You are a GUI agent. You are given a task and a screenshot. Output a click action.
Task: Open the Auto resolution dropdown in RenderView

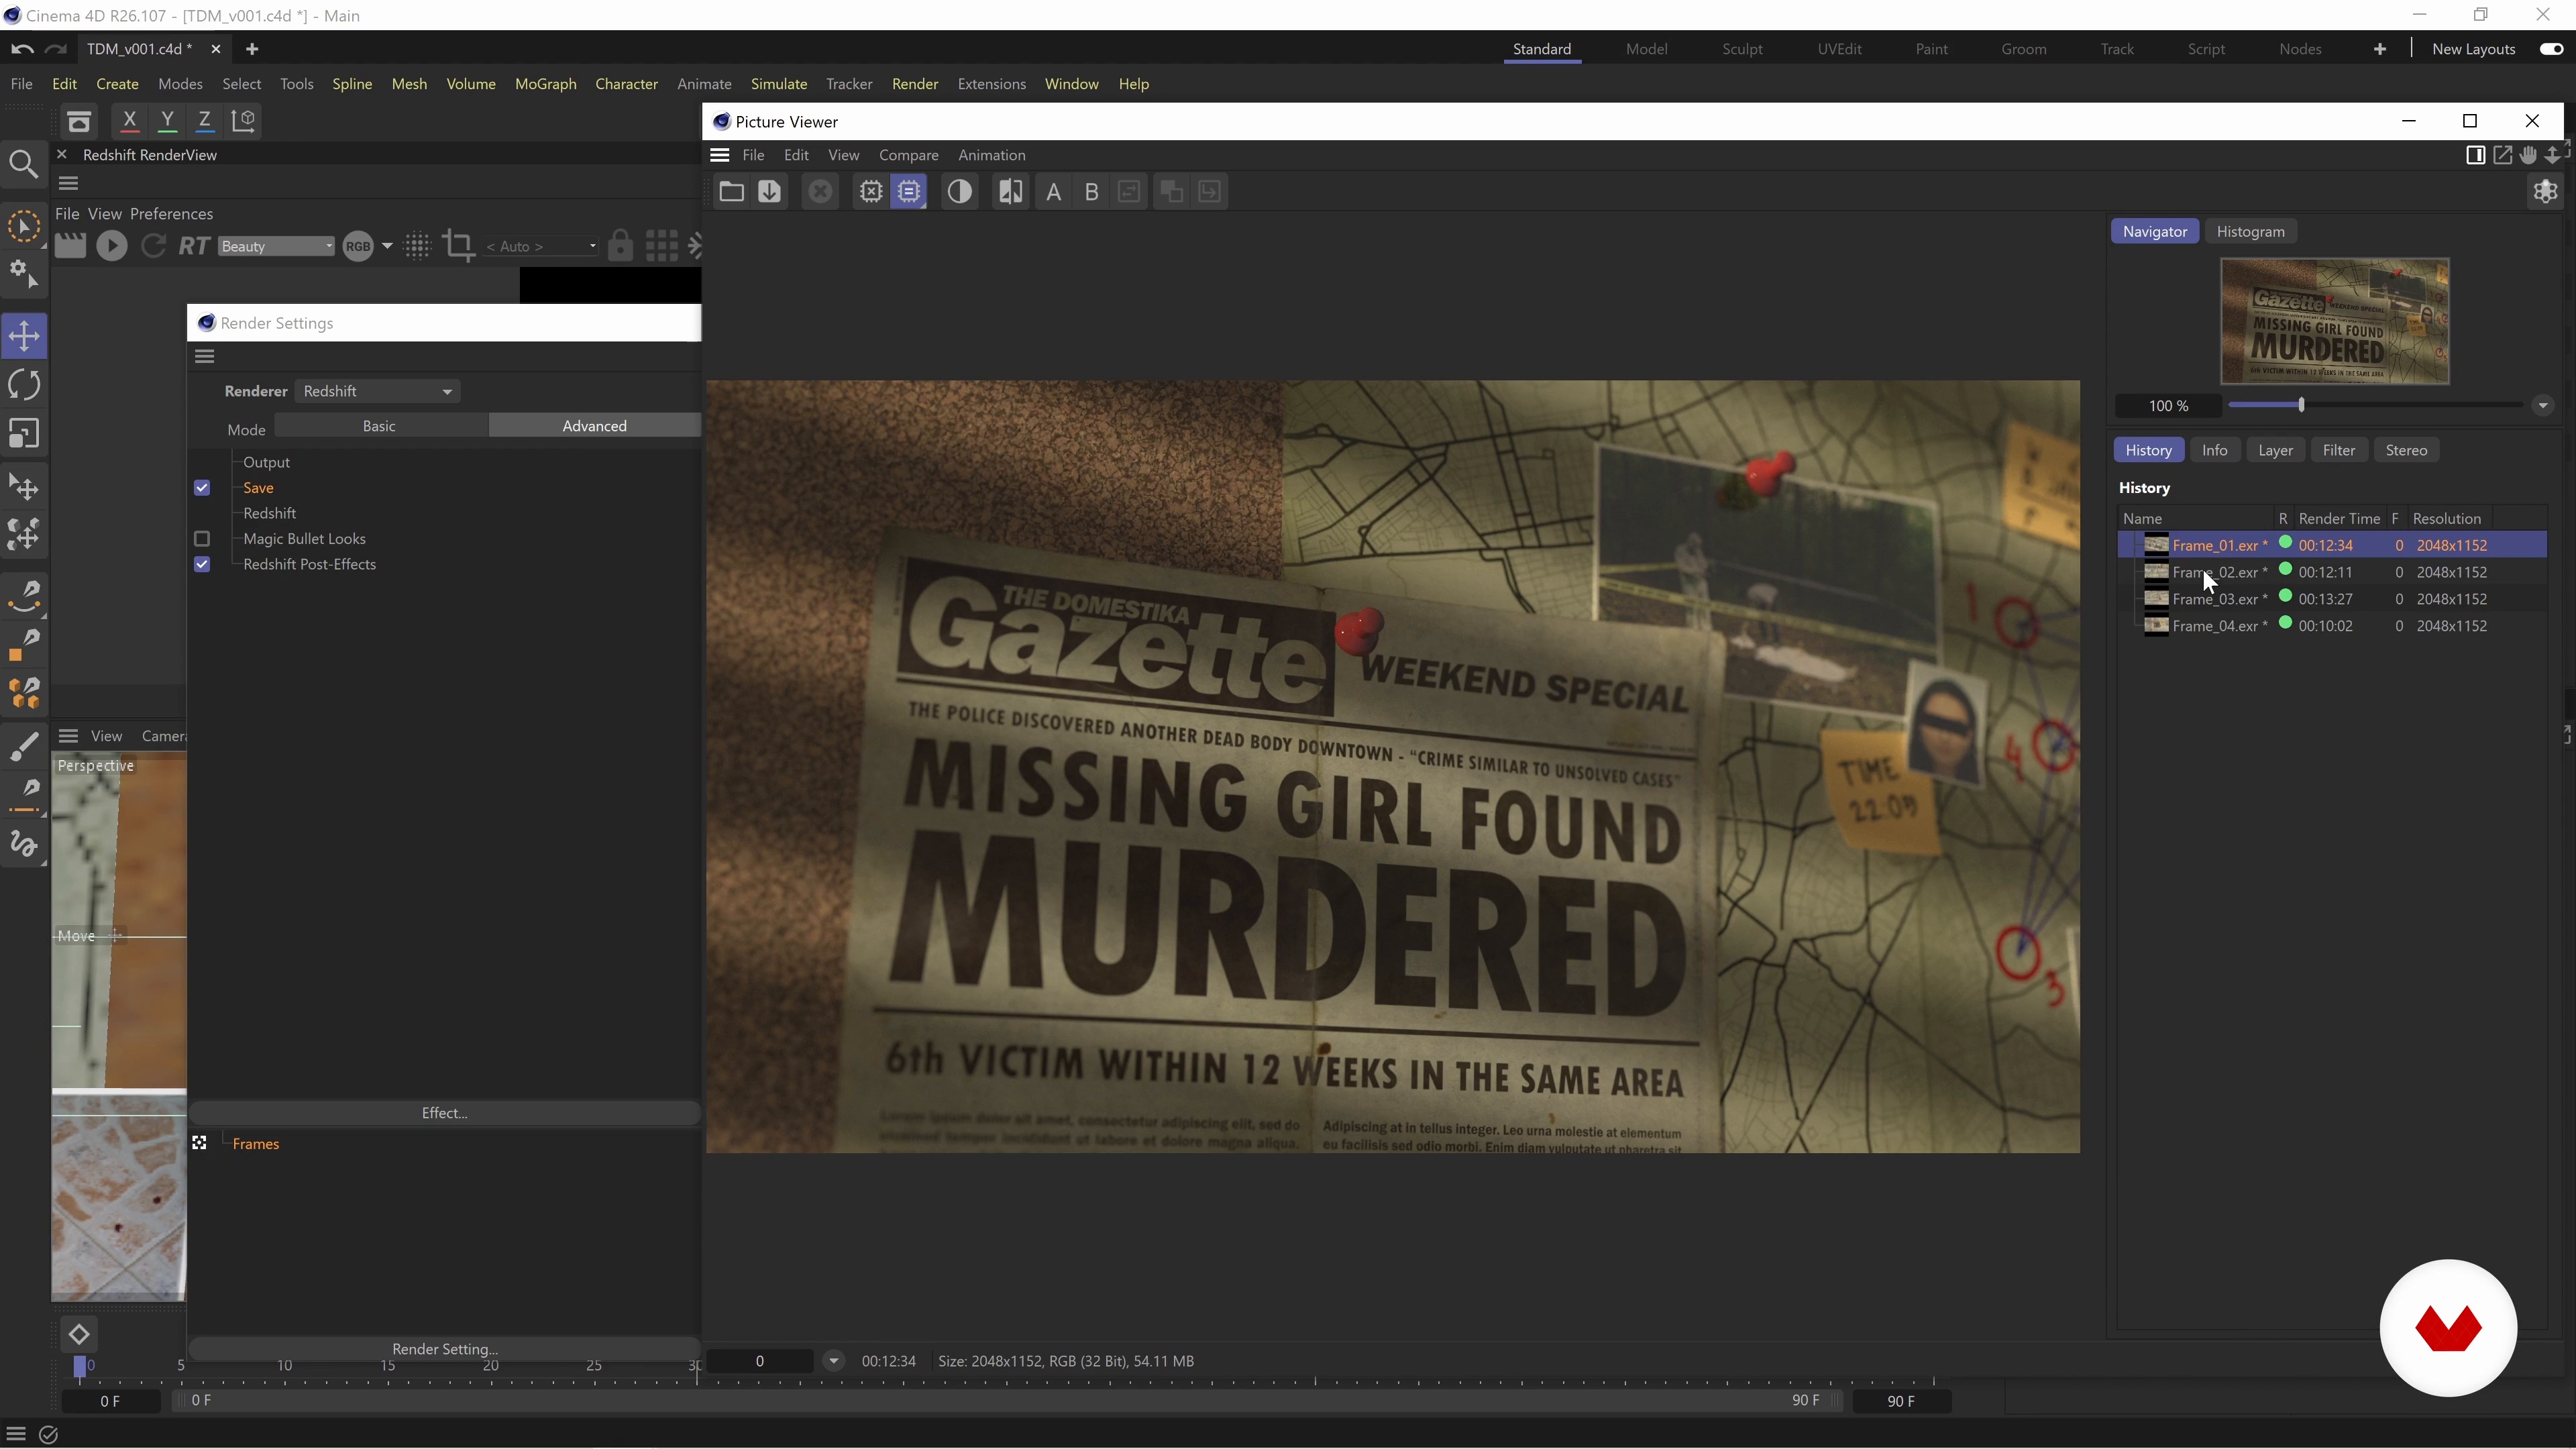pyautogui.click(x=541, y=246)
